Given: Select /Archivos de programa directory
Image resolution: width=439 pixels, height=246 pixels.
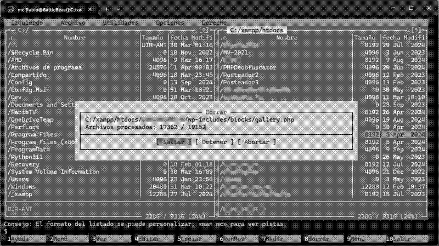Looking at the screenshot, I should tap(45, 67).
